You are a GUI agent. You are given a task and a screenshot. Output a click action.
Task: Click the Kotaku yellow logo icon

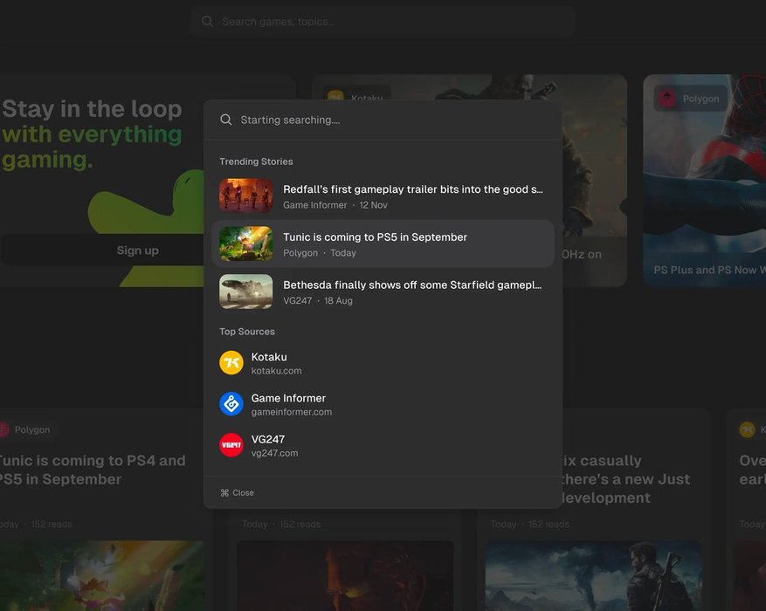pos(231,363)
